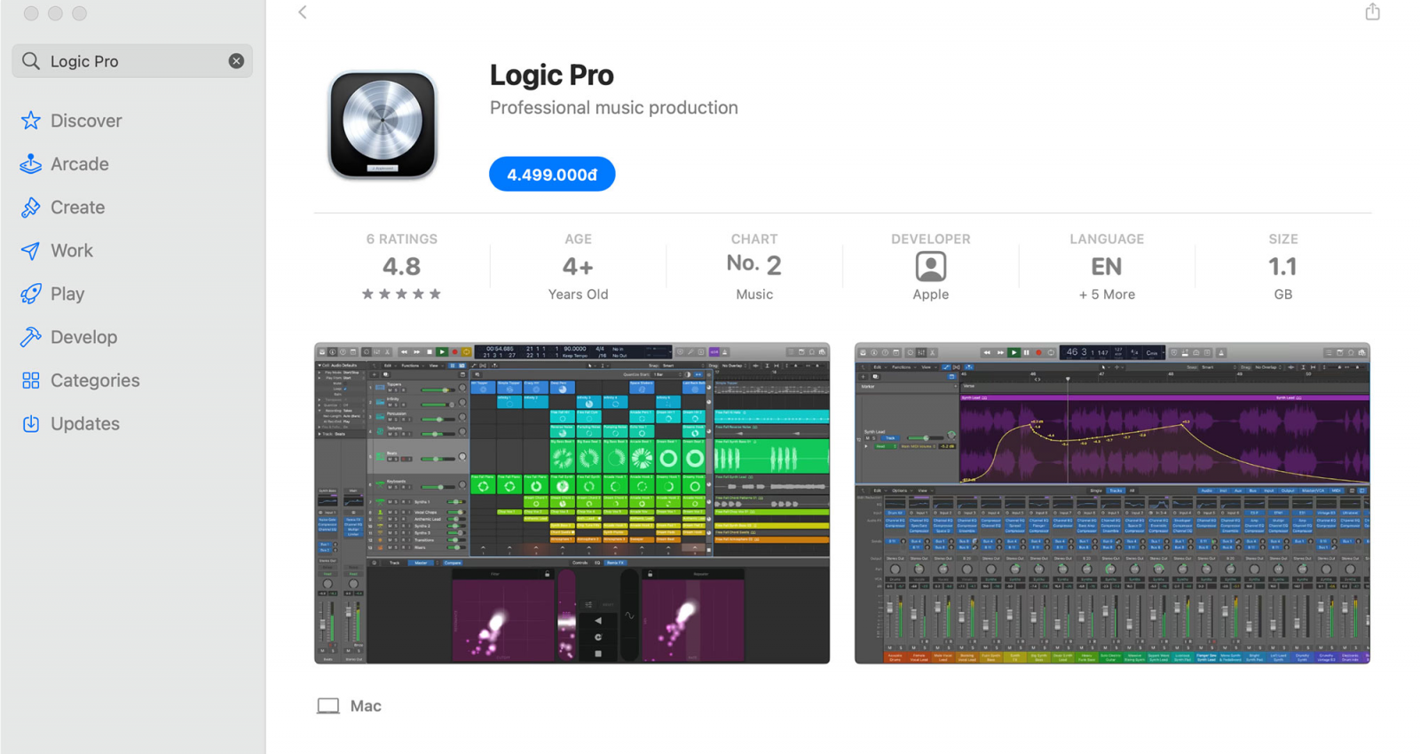
Task: Go back with the chevron arrow
Action: coord(303,12)
